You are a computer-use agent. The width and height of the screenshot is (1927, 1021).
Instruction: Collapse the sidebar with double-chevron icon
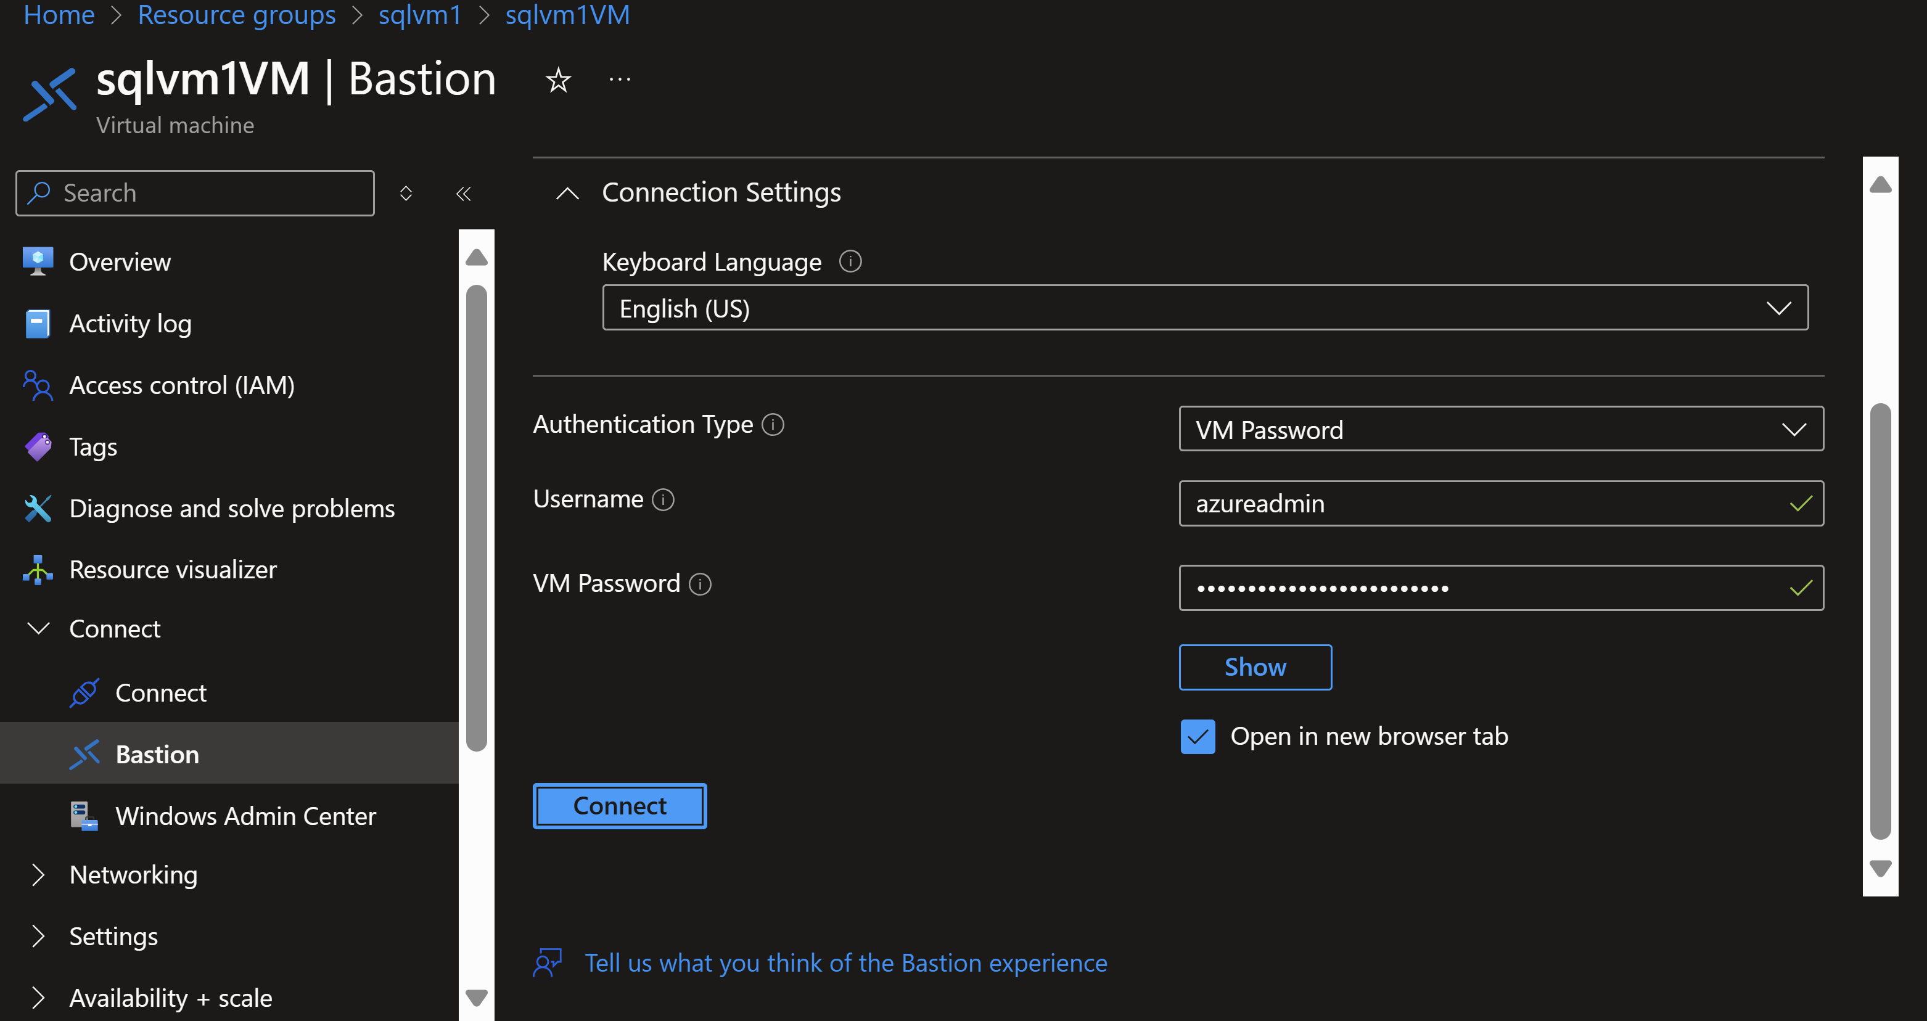[x=463, y=194]
